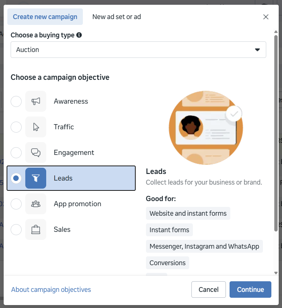Click the Leads funnel icon
This screenshot has height=308, width=282.
36,178
